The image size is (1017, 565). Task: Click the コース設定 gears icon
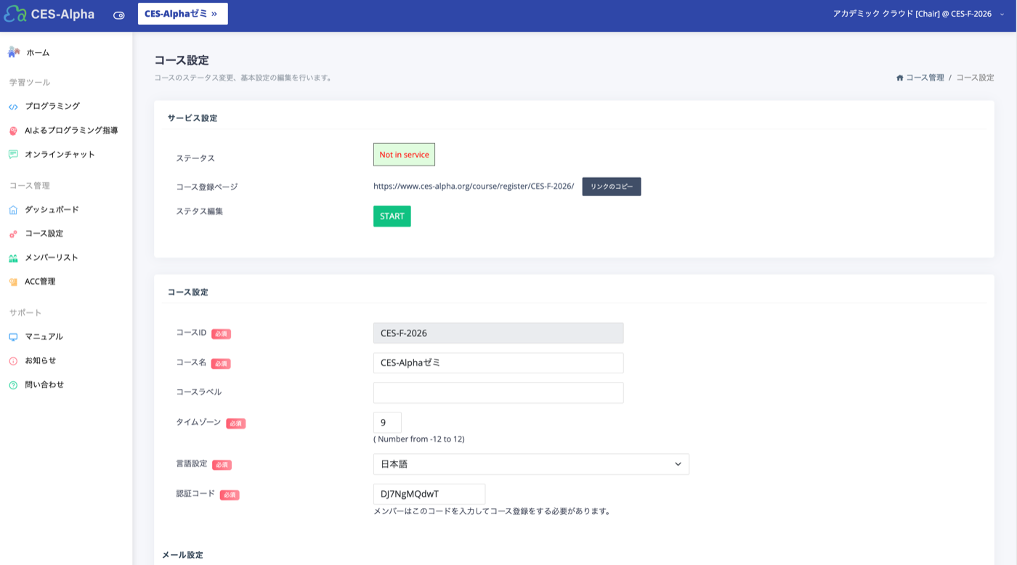(x=13, y=234)
